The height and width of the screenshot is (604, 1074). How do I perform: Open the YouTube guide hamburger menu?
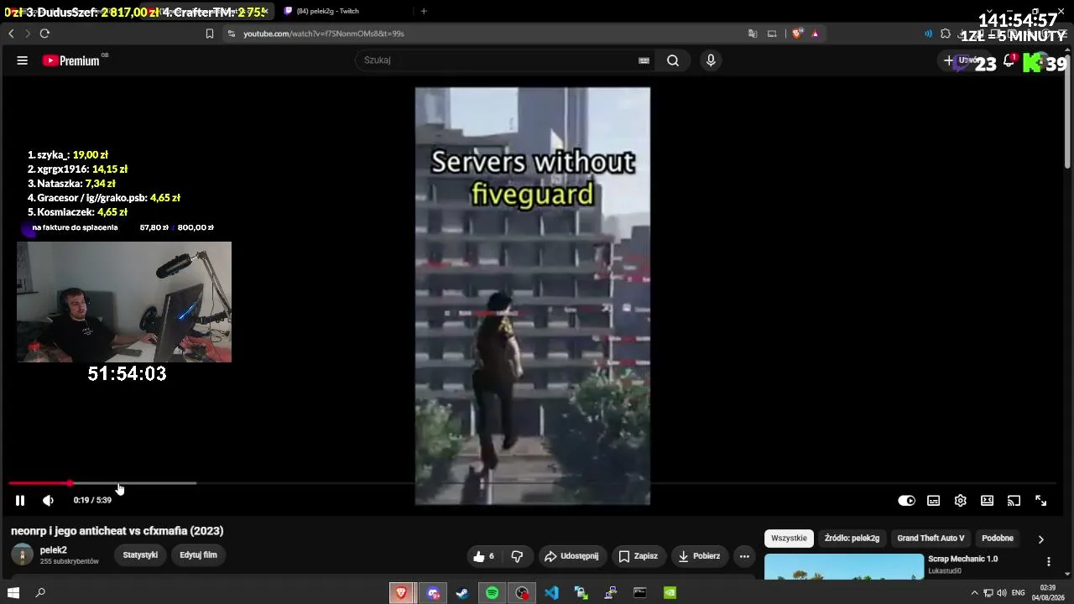[23, 60]
